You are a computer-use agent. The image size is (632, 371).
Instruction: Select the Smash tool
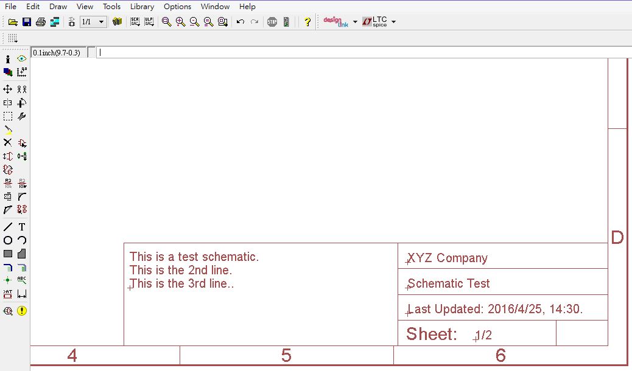(8, 196)
